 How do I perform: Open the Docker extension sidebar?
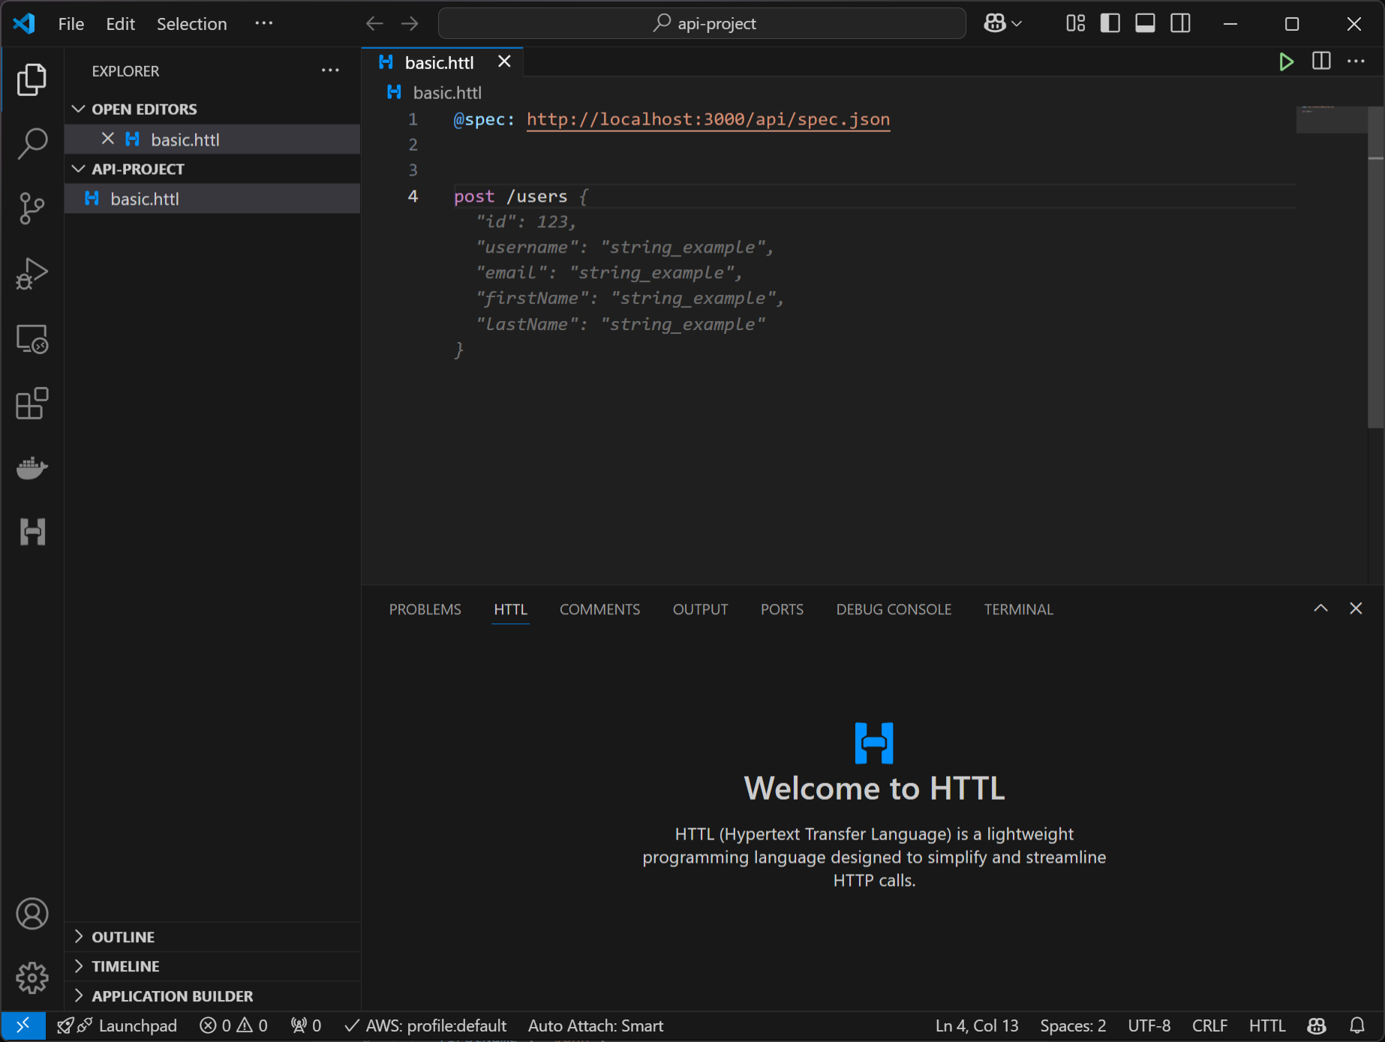(x=32, y=468)
